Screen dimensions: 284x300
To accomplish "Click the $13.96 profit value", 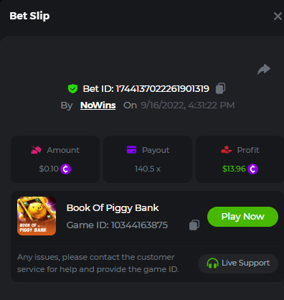I will tap(234, 169).
